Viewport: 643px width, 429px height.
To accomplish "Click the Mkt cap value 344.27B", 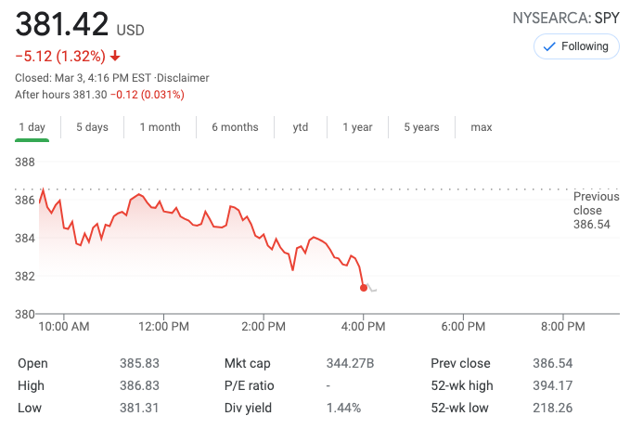I will pyautogui.click(x=350, y=363).
